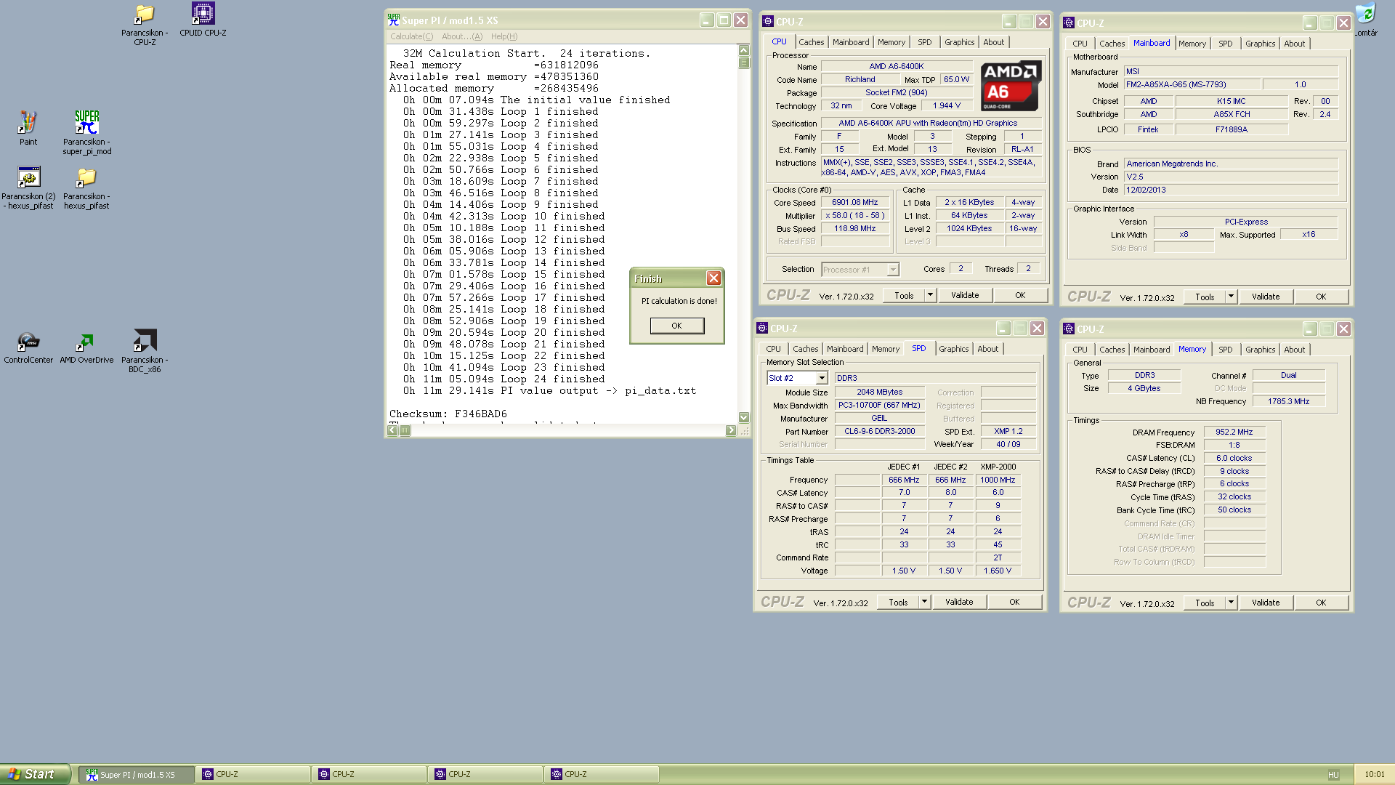Click the Checksum F346BAD6 line
The width and height of the screenshot is (1395, 785).
(x=448, y=414)
